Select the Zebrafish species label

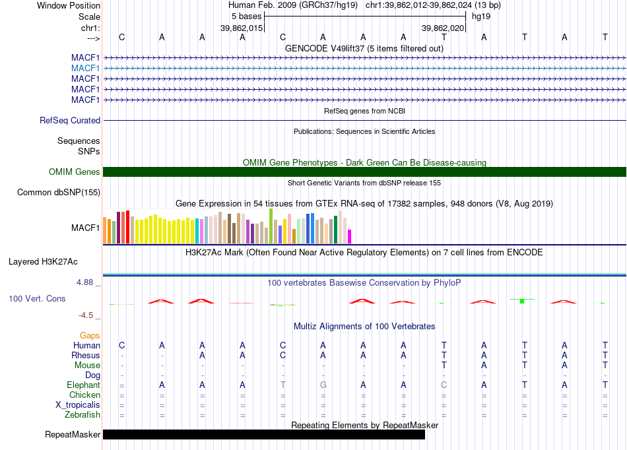(x=82, y=415)
